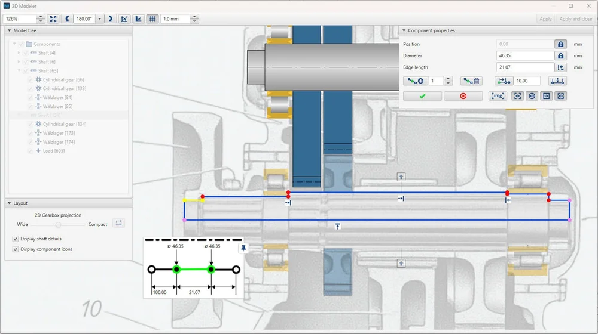598x334 pixels.
Task: Click the lower up-arrow handle below shaft
Action: pos(401,263)
